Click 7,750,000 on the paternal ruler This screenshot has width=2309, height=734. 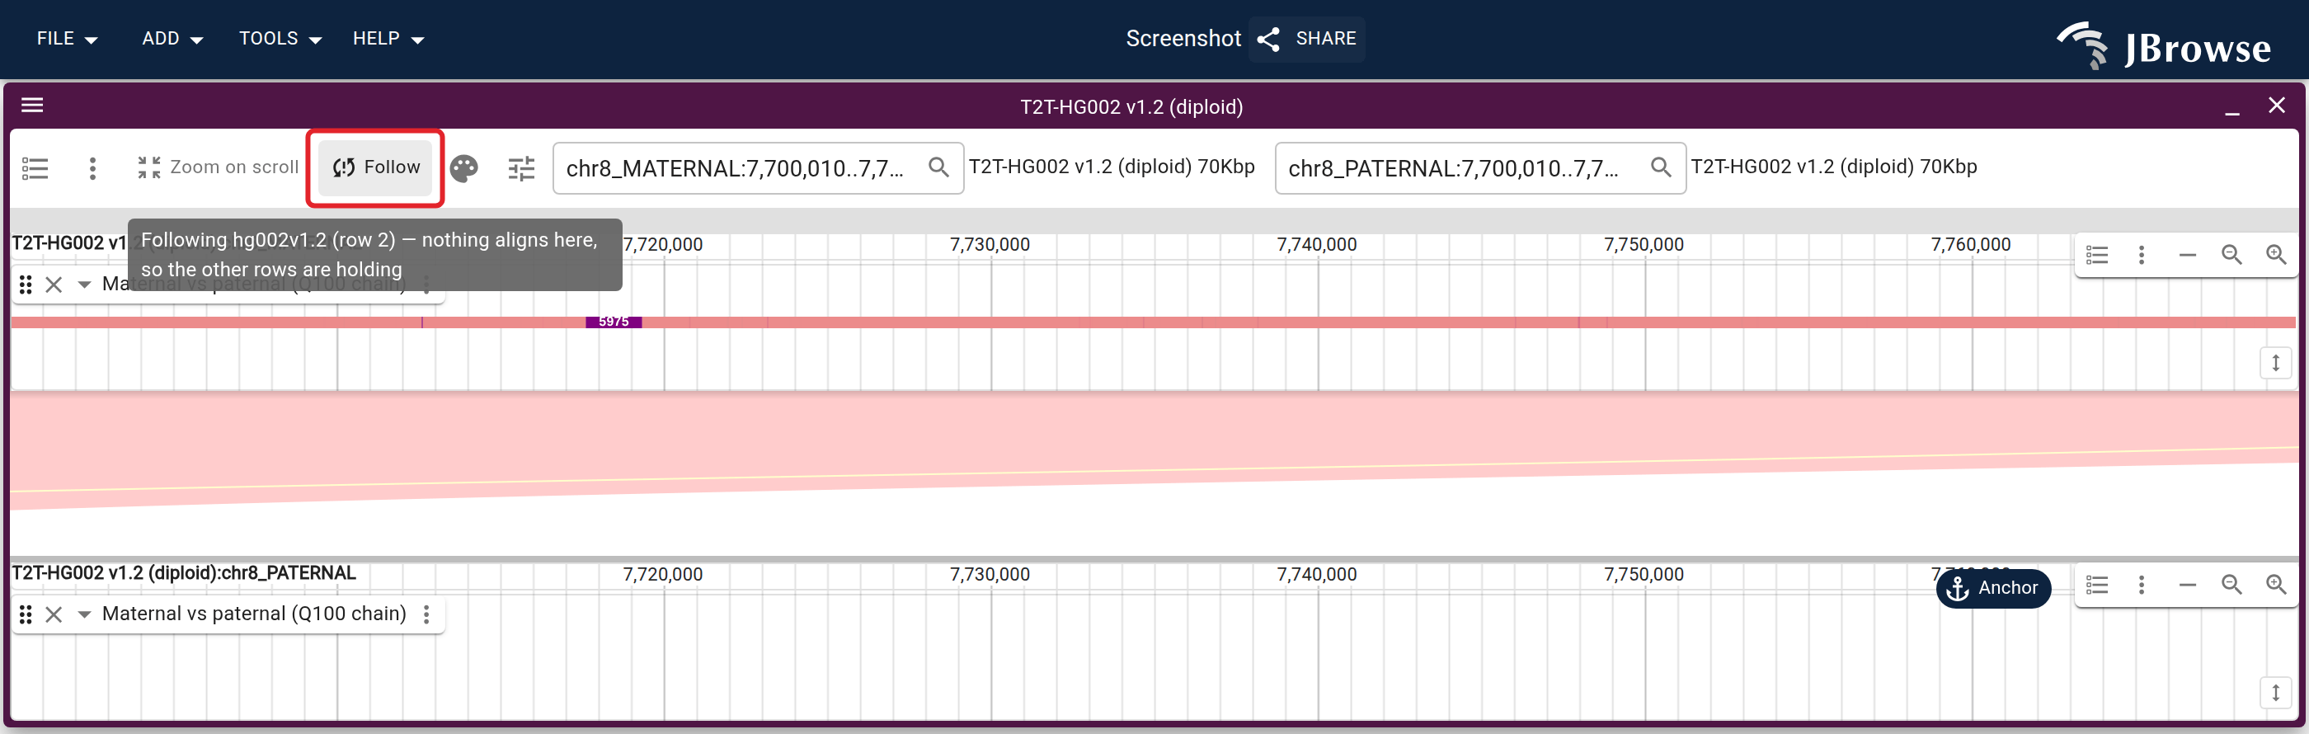pos(1644,575)
